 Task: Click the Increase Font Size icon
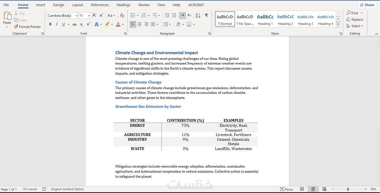click(94, 16)
